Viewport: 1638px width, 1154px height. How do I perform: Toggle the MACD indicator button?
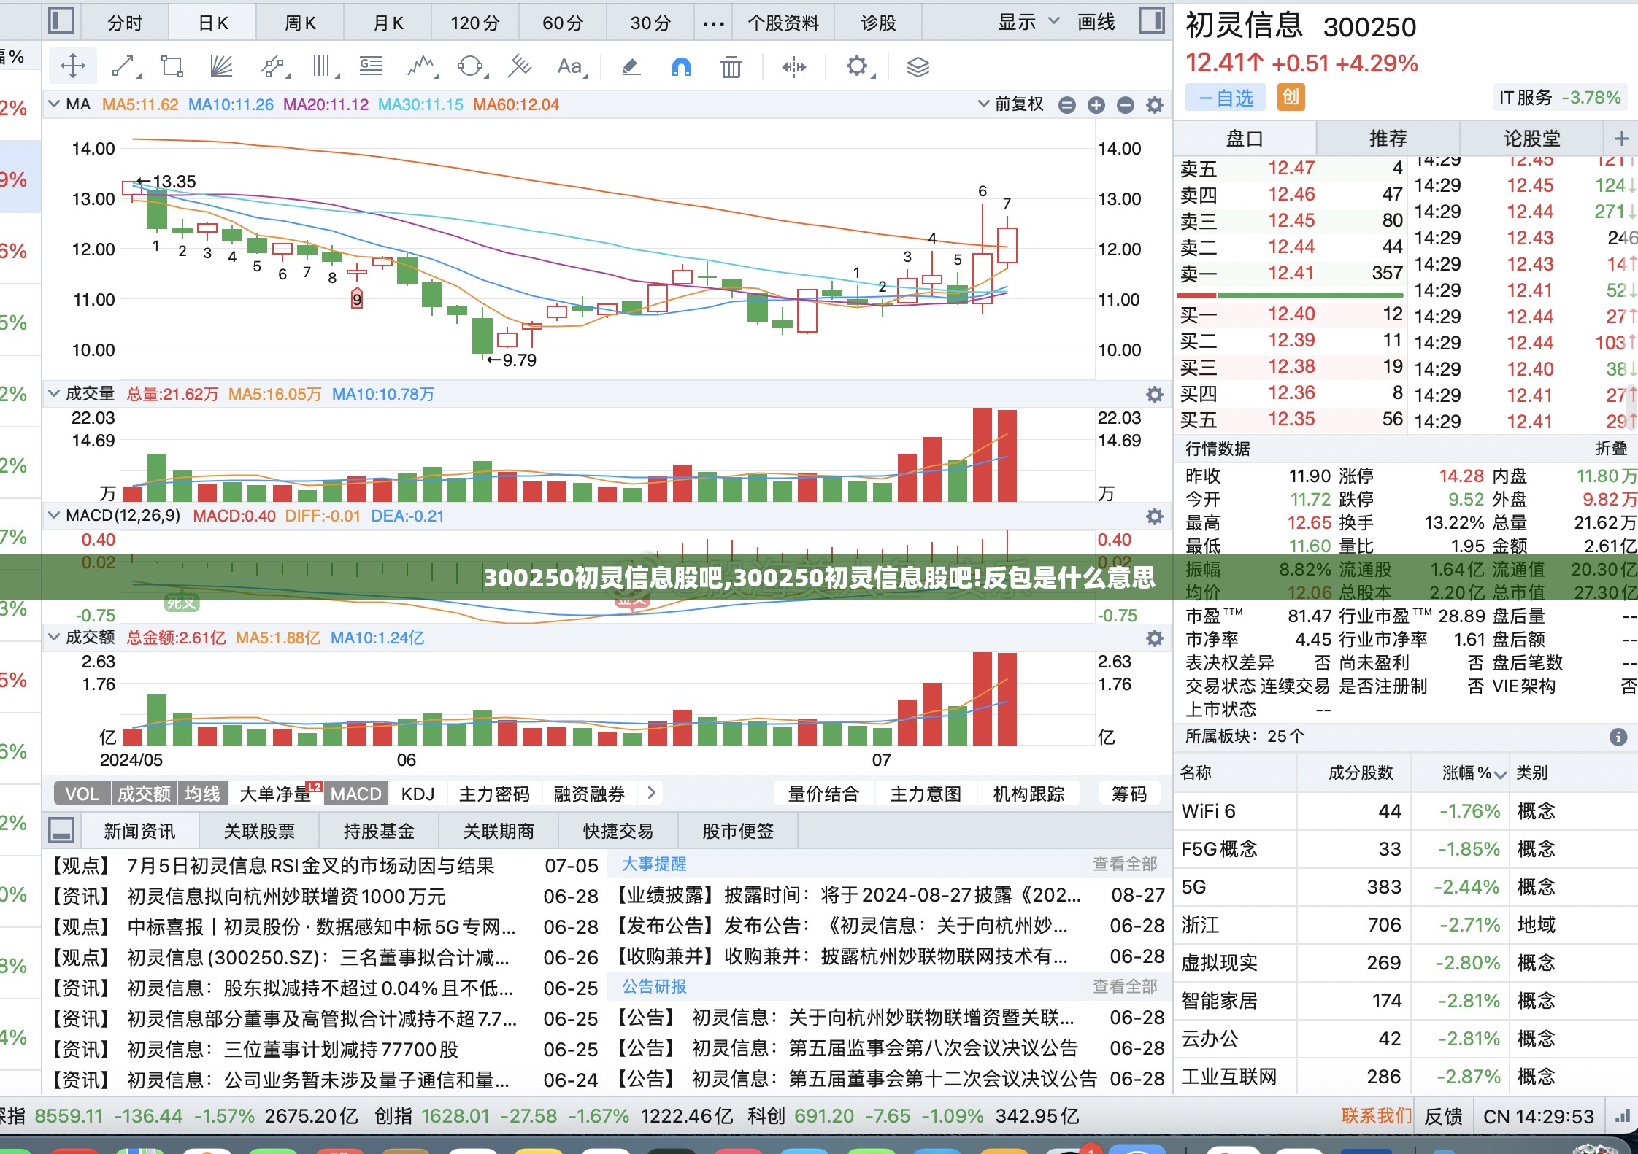356,794
